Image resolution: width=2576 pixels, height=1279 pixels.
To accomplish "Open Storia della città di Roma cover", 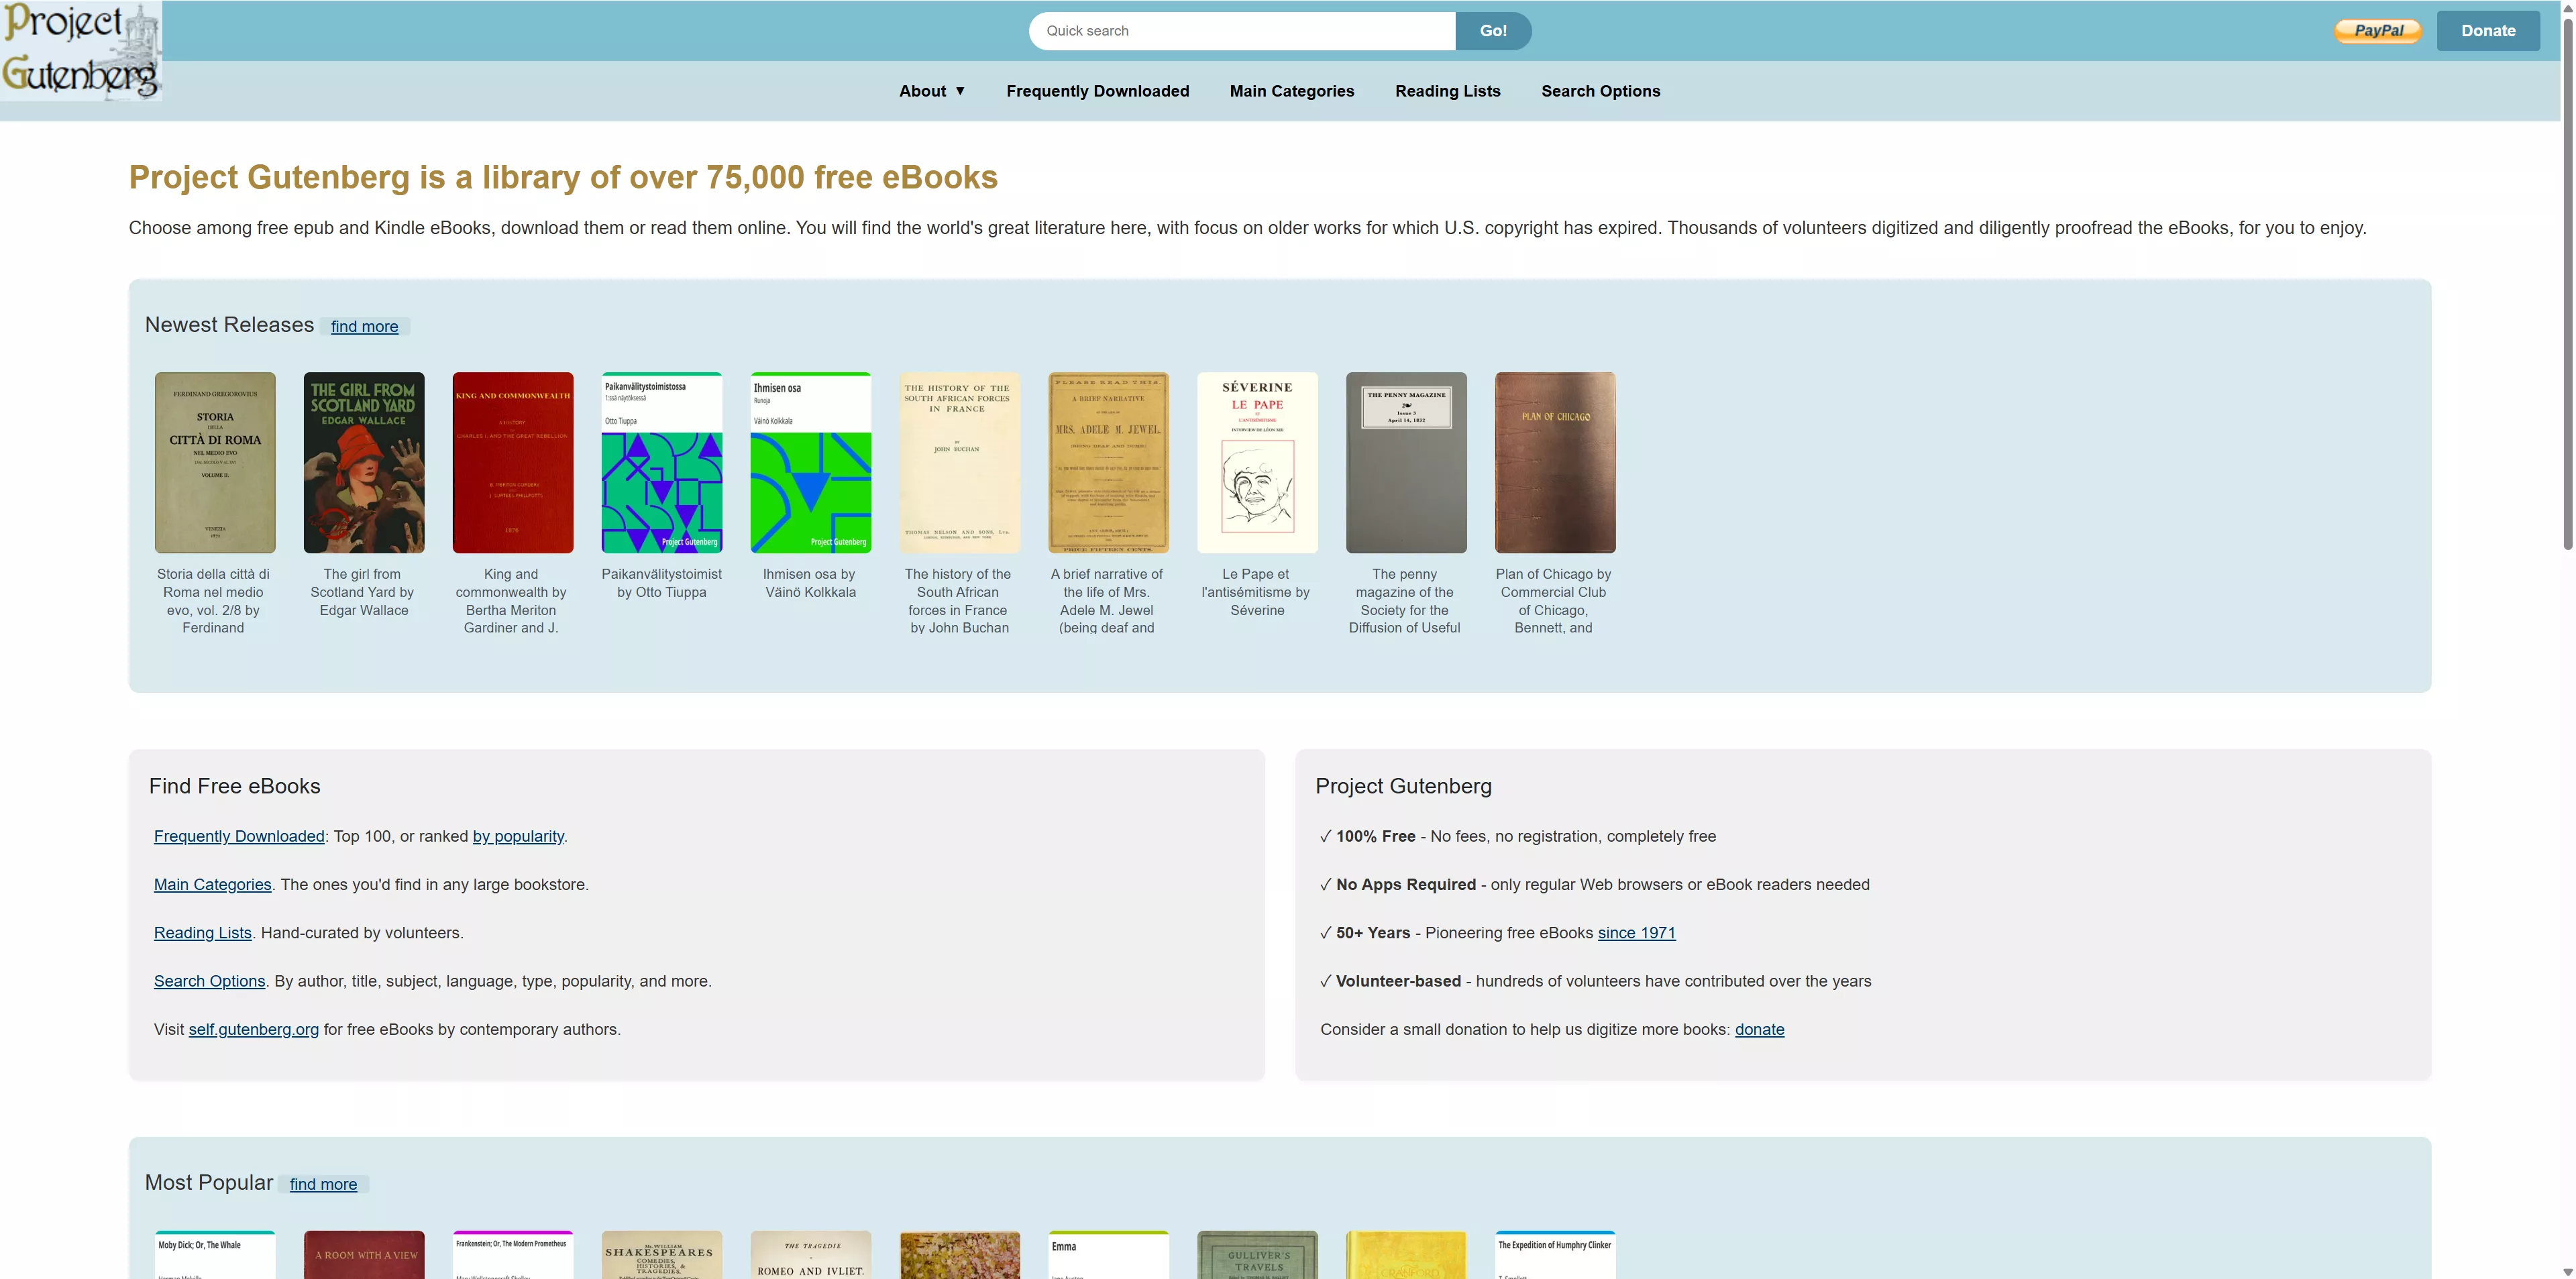I will point(215,462).
